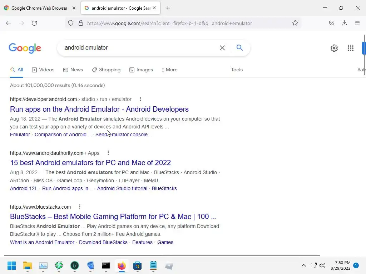Open a new browser tab
The image size is (366, 274).
(x=168, y=8)
